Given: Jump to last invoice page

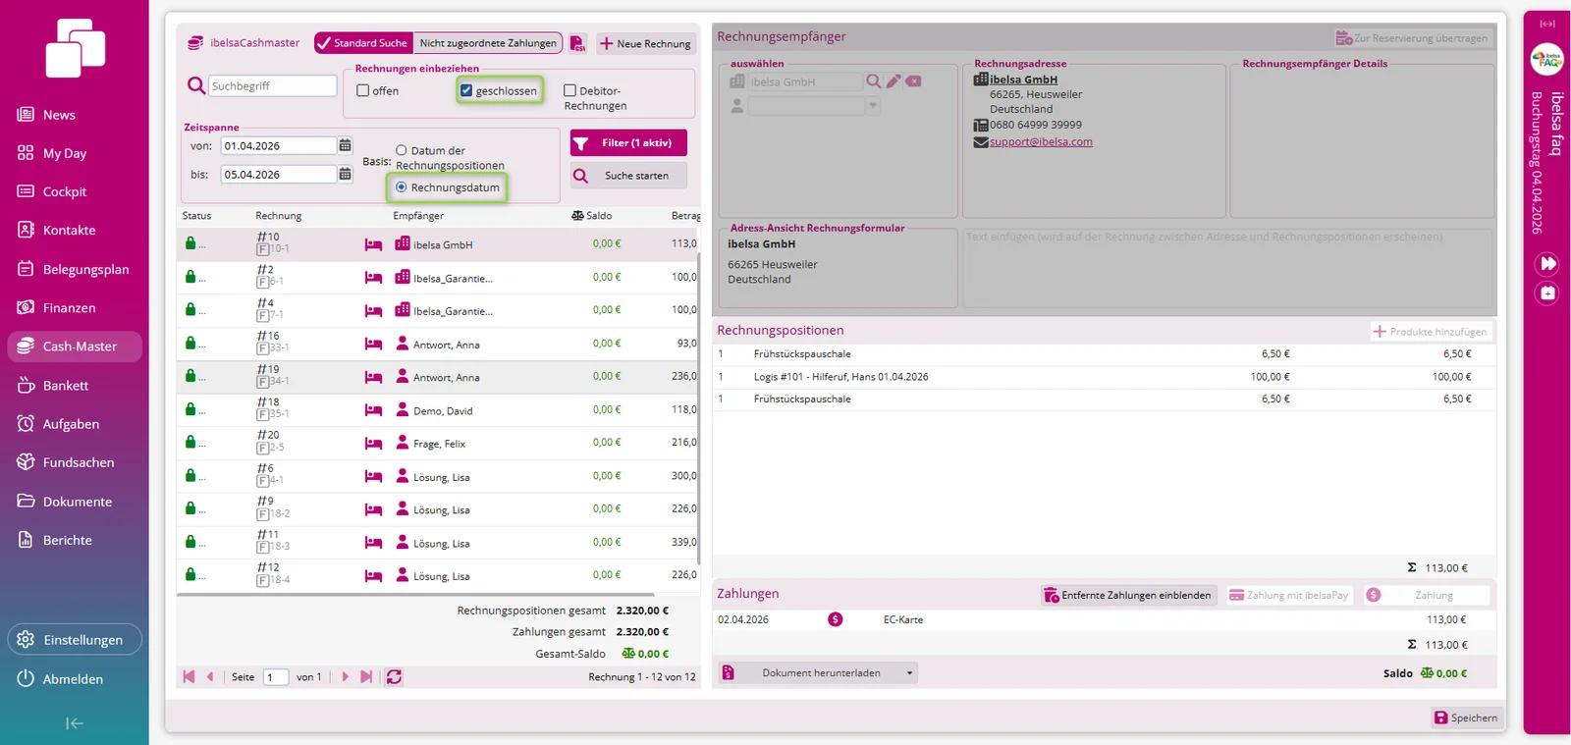Looking at the screenshot, I should pos(366,676).
